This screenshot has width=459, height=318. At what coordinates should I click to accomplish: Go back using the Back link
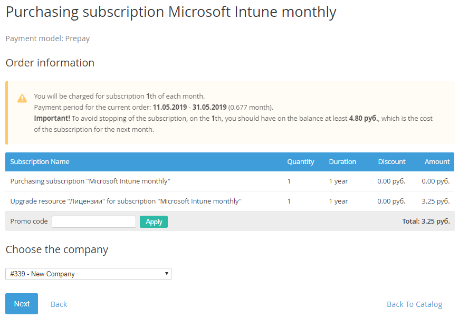[x=59, y=304]
